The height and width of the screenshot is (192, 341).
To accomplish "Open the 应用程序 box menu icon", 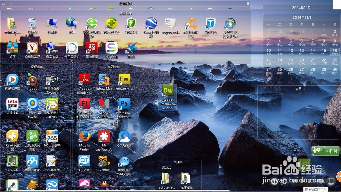I will pyautogui.click(x=247, y=3).
